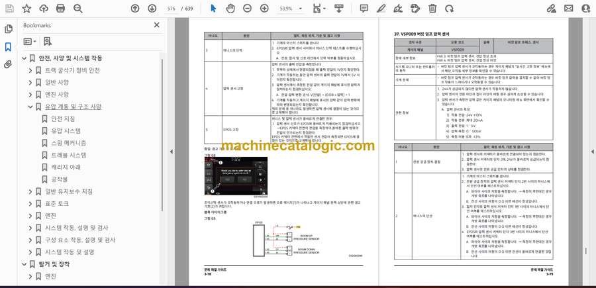
Task: Open the page thumbnails panel
Action: (9, 29)
